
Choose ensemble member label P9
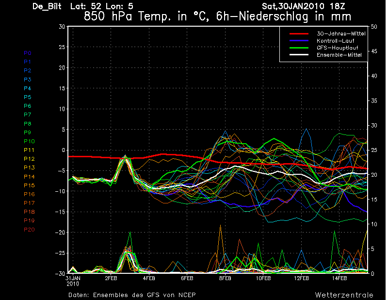click(x=28, y=133)
